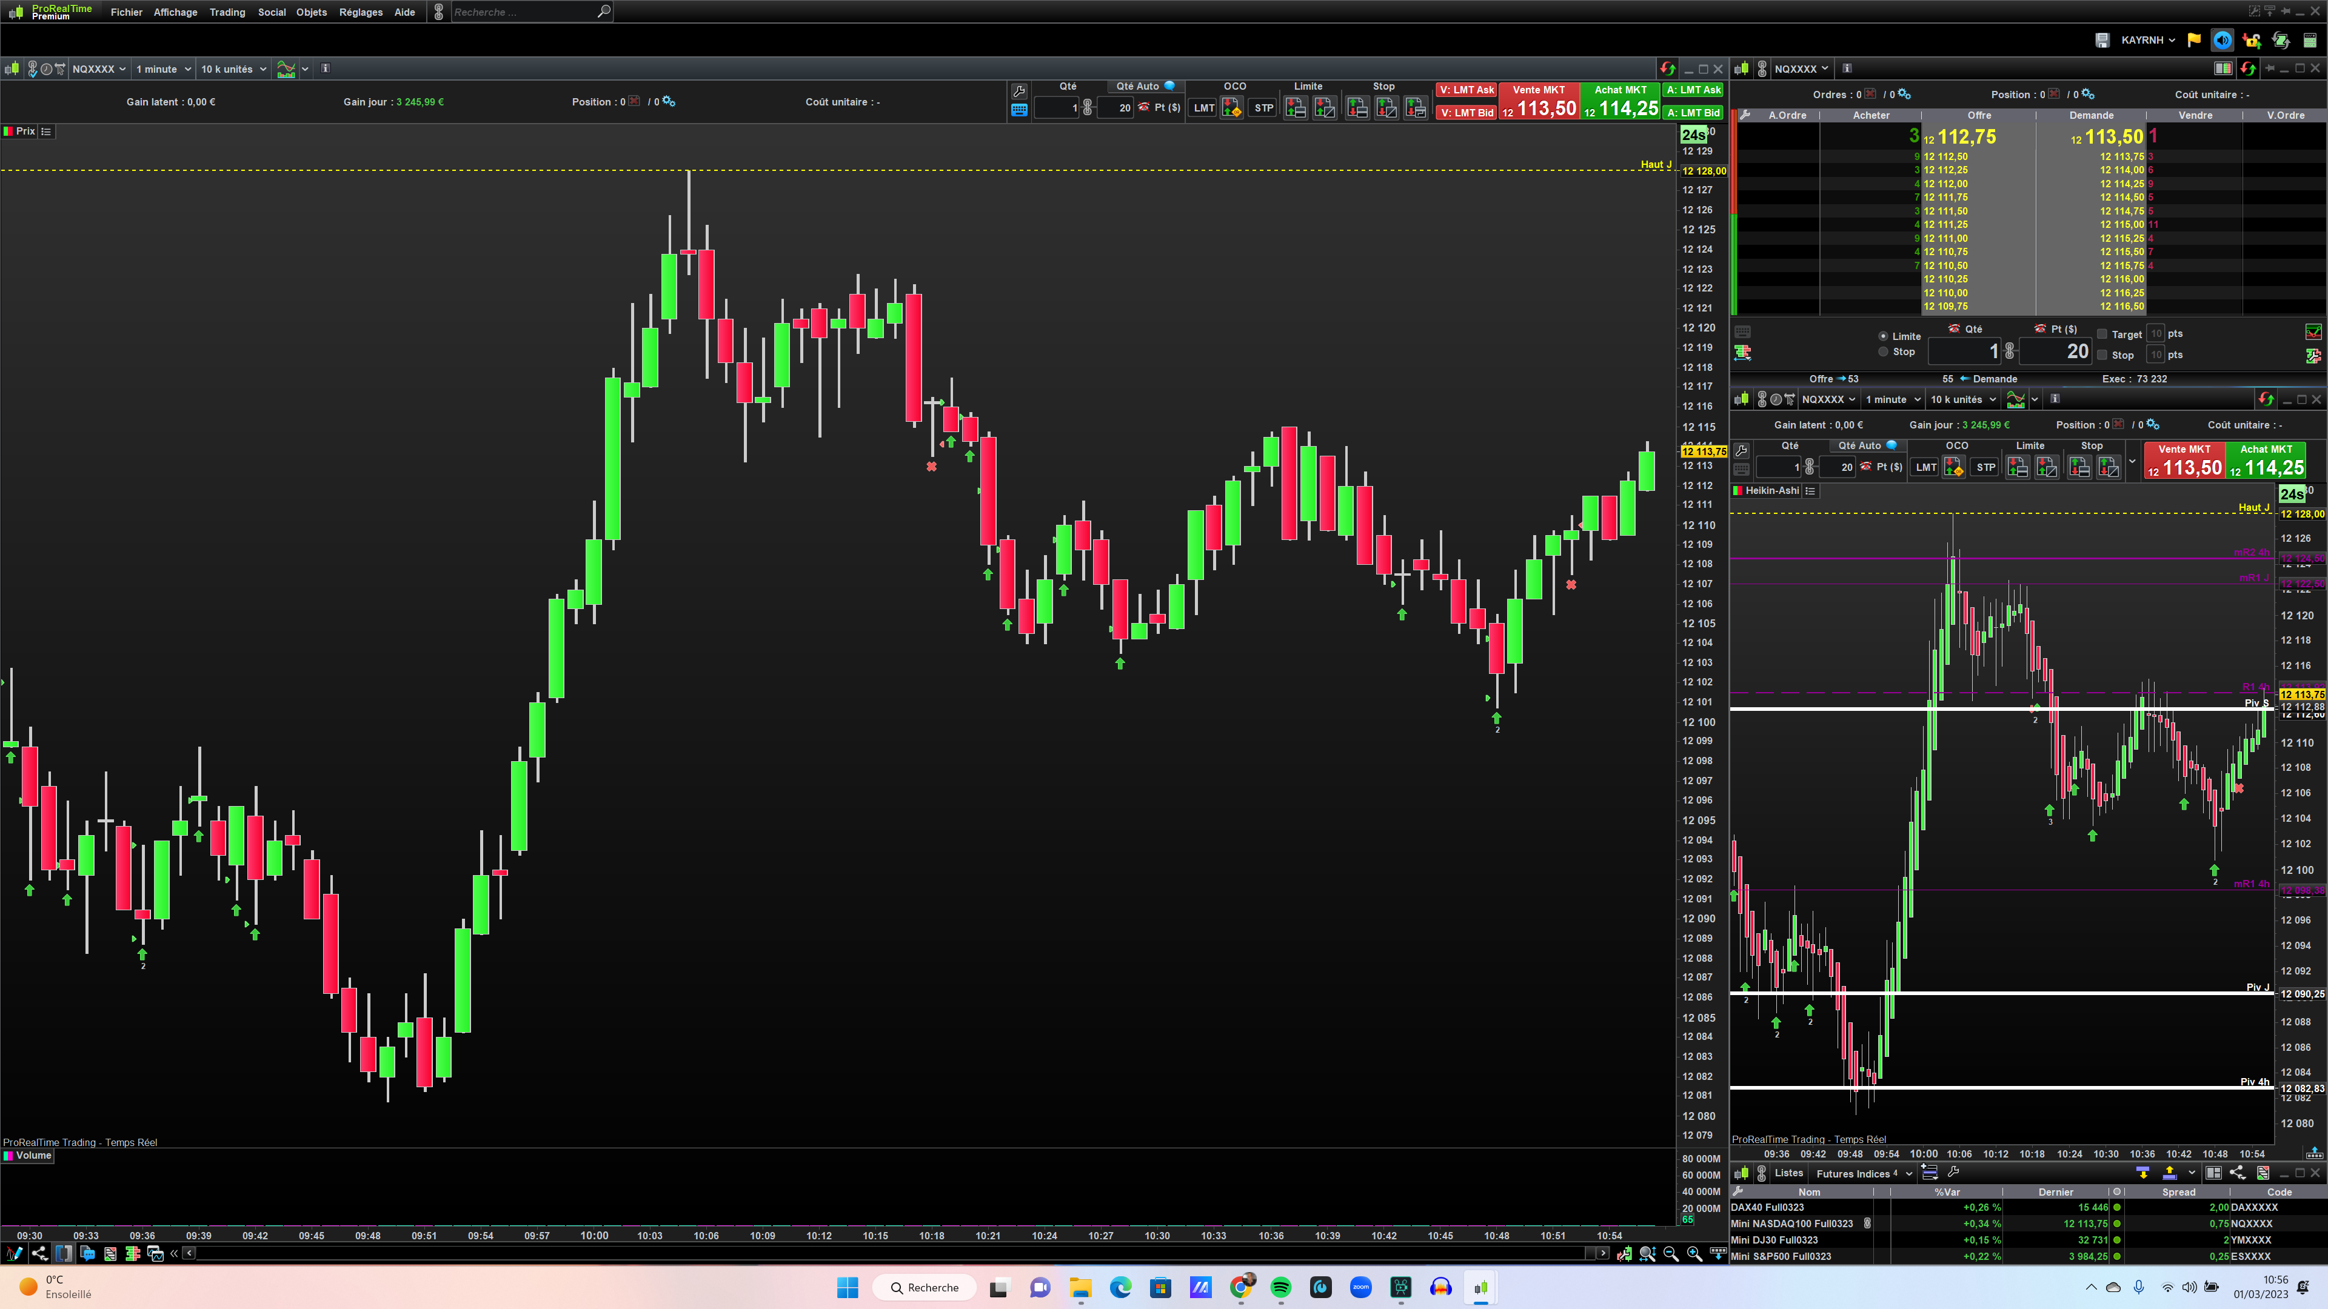Expand the 10 k unités dropdown

(234, 68)
